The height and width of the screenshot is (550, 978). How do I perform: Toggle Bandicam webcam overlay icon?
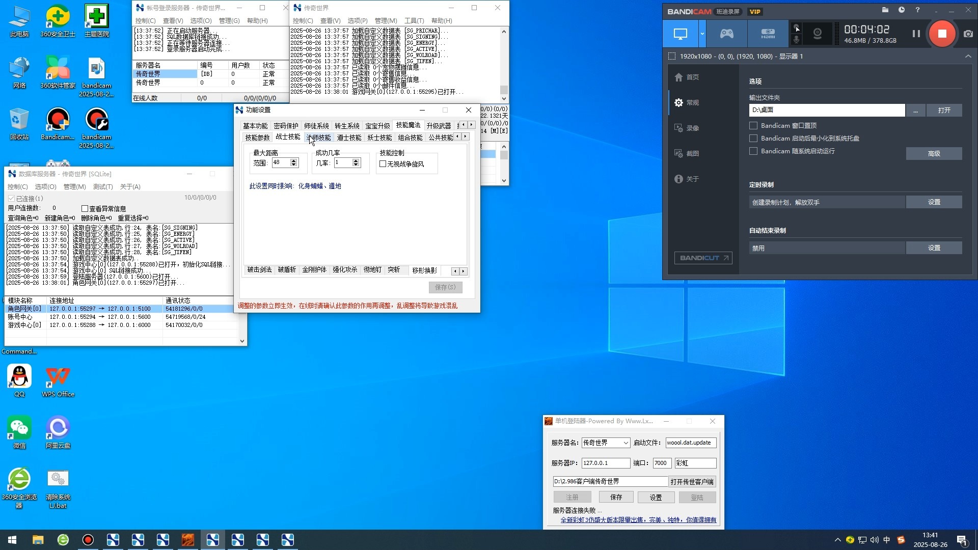pos(818,34)
